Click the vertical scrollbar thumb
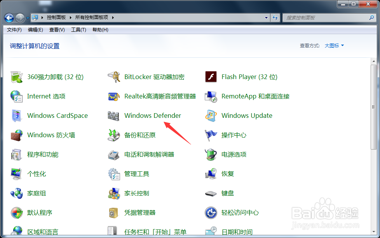 [373, 107]
